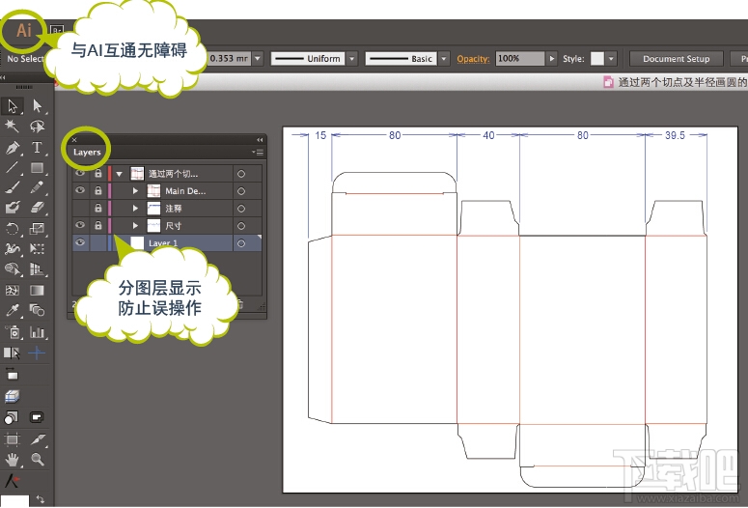Swap fill and stroke colors arrow
The height and width of the screenshot is (508, 748).
(x=41, y=499)
